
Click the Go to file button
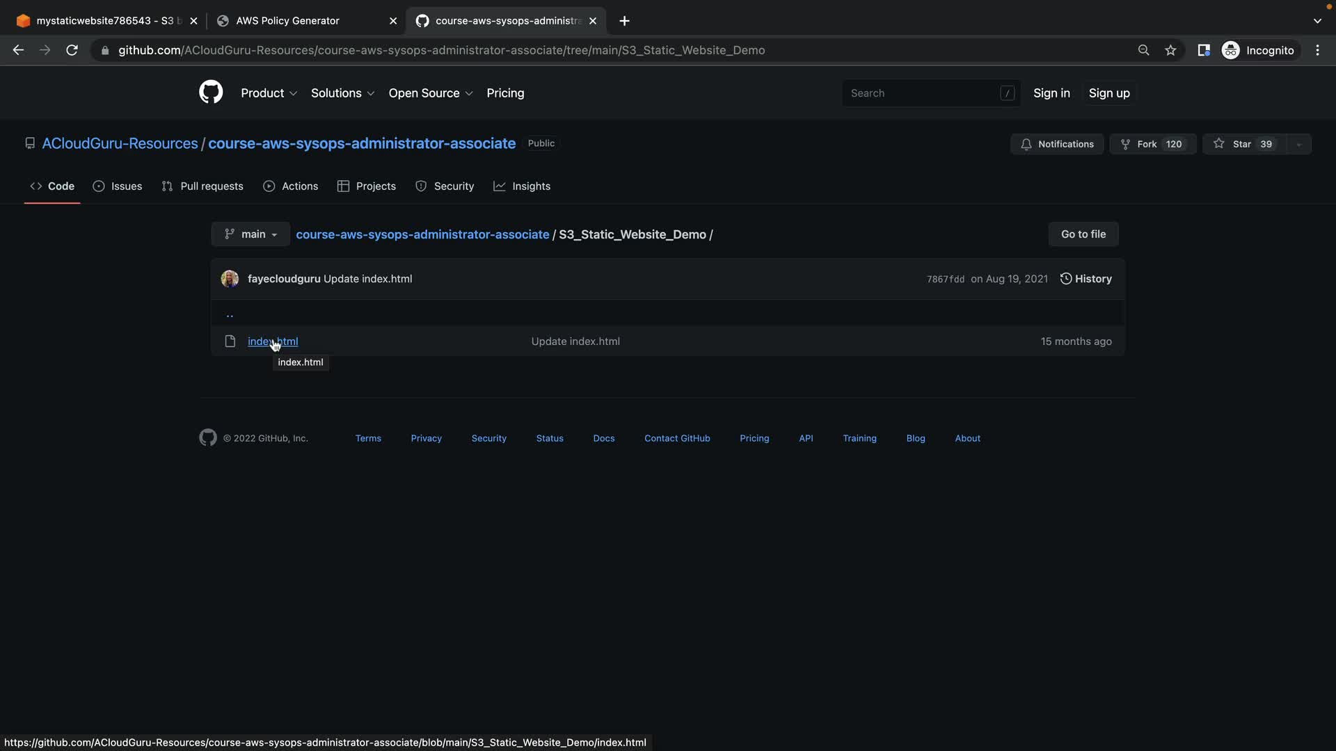pos(1083,234)
